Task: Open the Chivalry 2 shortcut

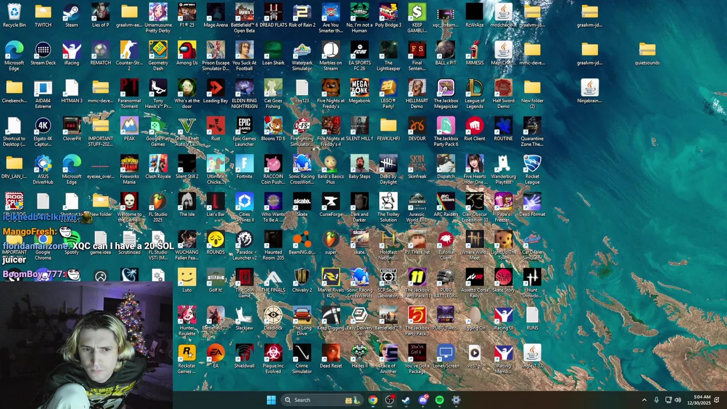Action: (x=302, y=281)
